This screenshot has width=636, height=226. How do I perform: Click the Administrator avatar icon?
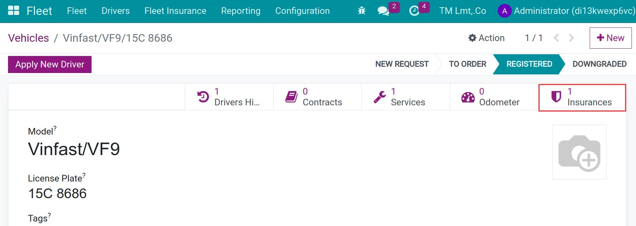(x=504, y=11)
